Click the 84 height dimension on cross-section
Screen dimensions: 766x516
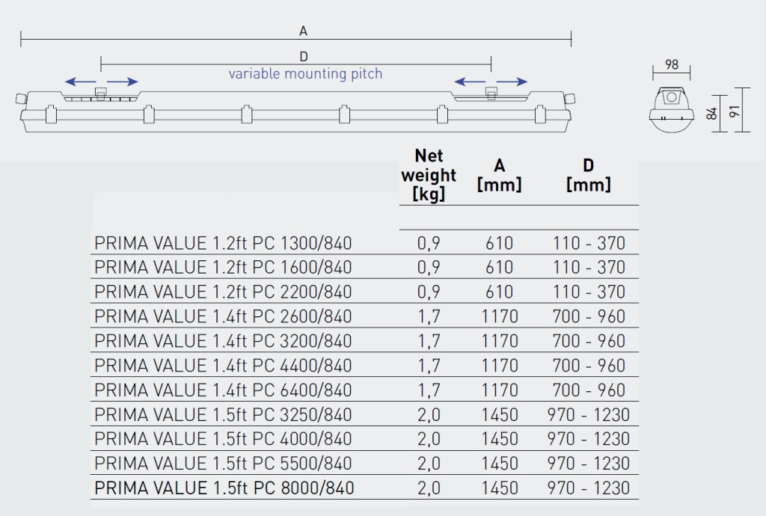pos(712,113)
